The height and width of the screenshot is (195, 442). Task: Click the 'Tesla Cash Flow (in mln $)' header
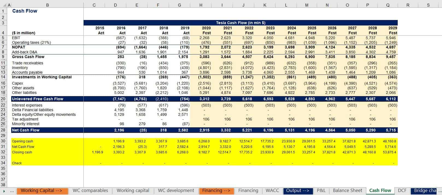pyautogui.click(x=241, y=23)
